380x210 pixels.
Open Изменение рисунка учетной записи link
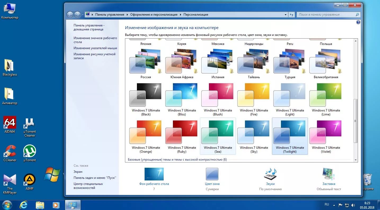pos(95,56)
